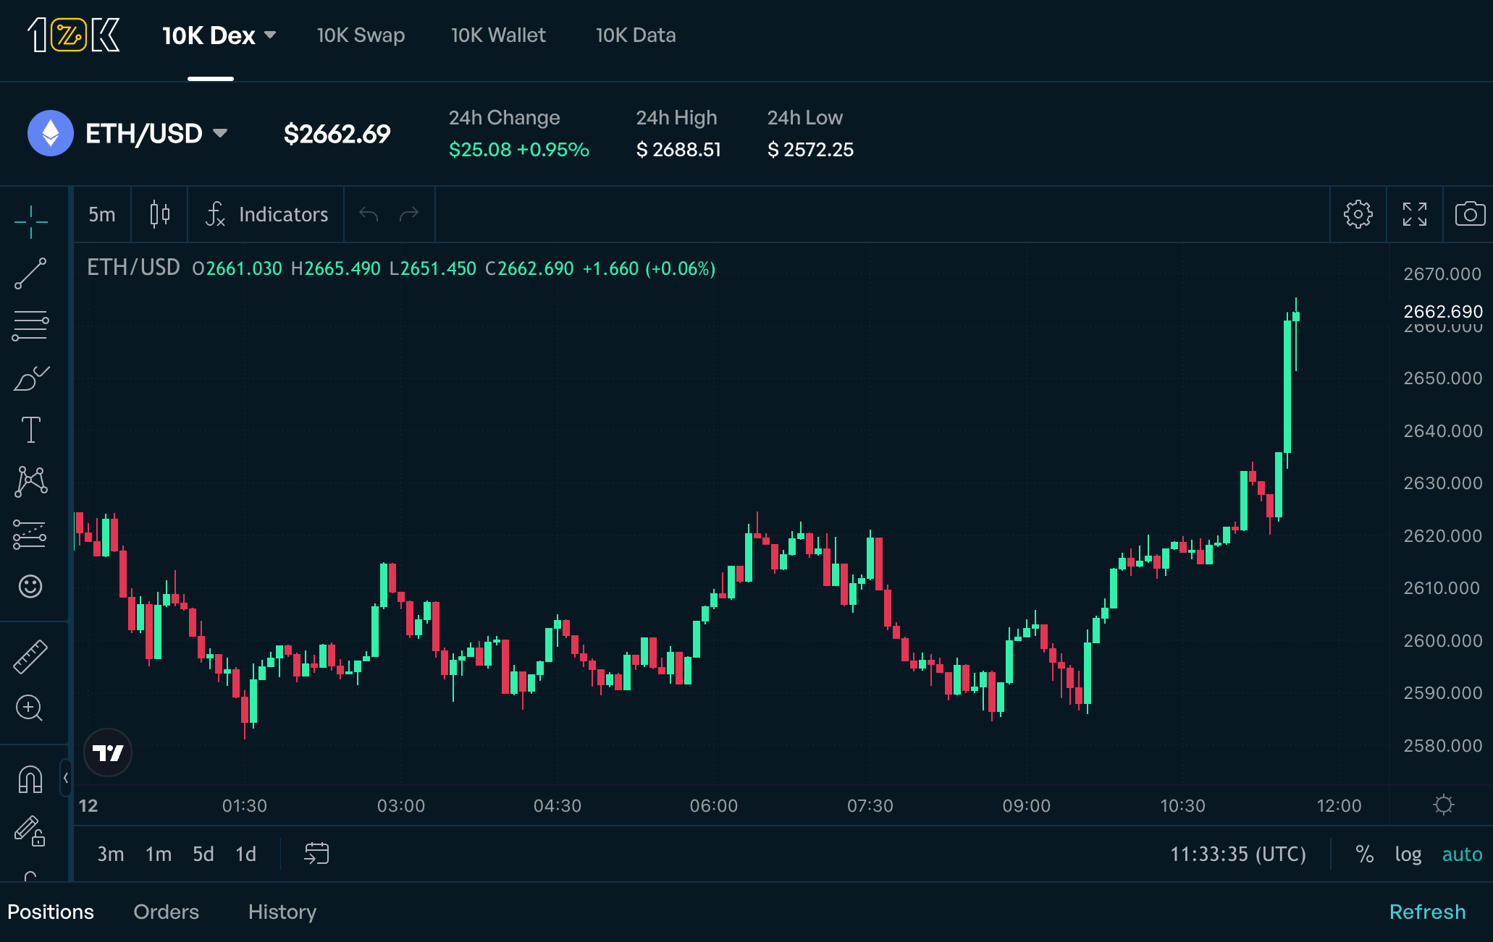Select the trend line drawing tool
The width and height of the screenshot is (1493, 942).
[x=30, y=273]
